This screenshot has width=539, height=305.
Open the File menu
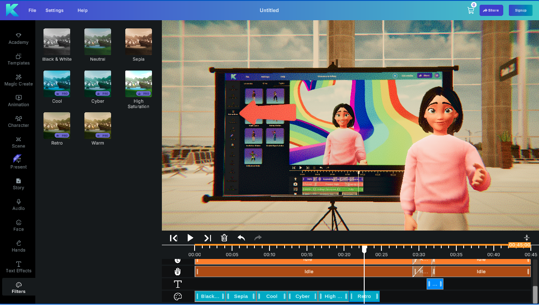(x=32, y=10)
